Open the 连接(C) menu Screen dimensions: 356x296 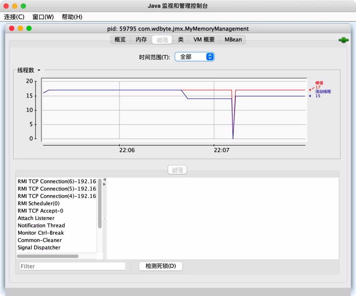pos(14,17)
